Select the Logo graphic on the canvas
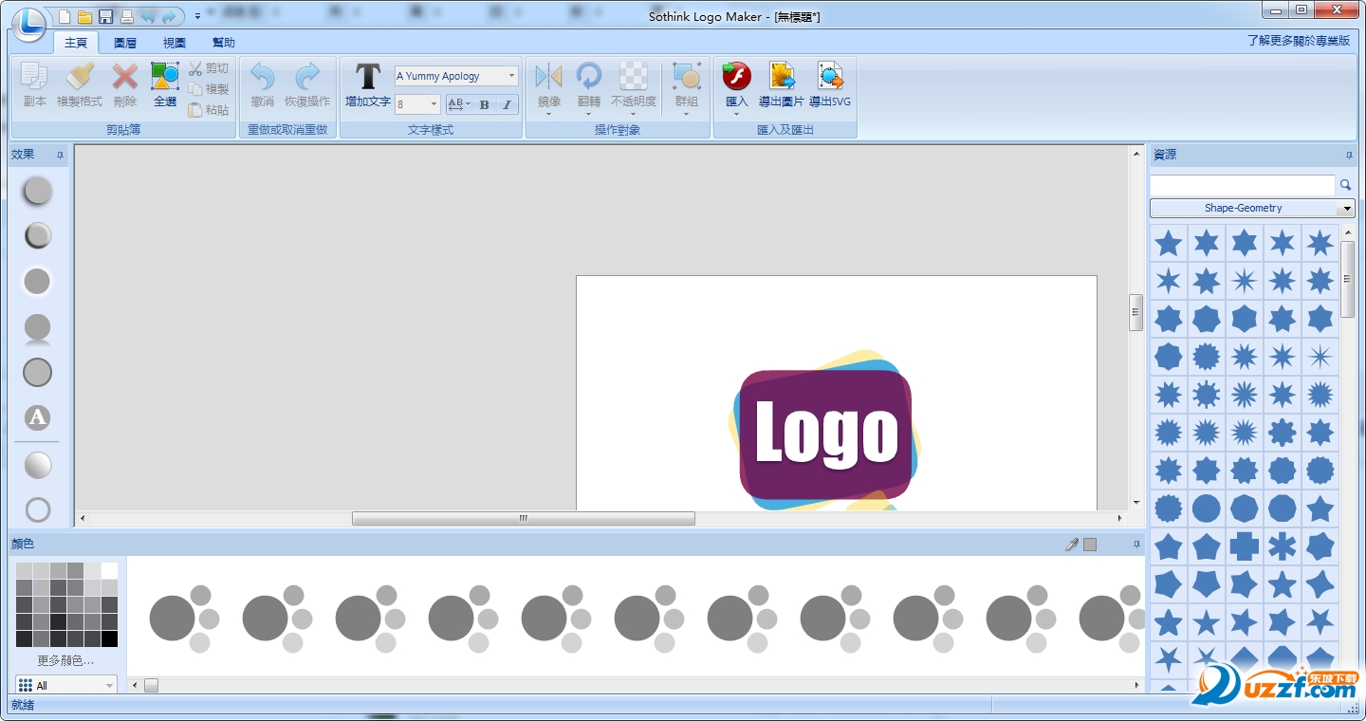 coord(825,434)
